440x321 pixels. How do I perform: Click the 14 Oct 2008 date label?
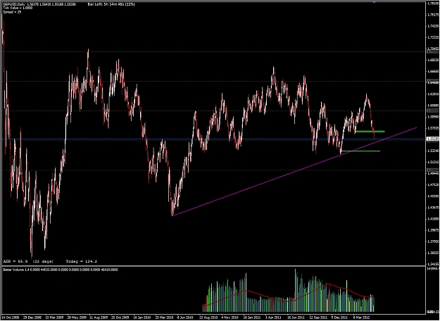(11, 317)
